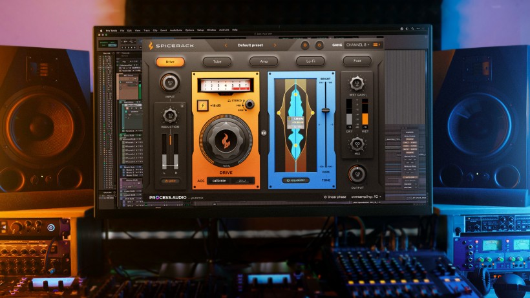
Task: Open the Channel B gang dropdown
Action: (357, 45)
